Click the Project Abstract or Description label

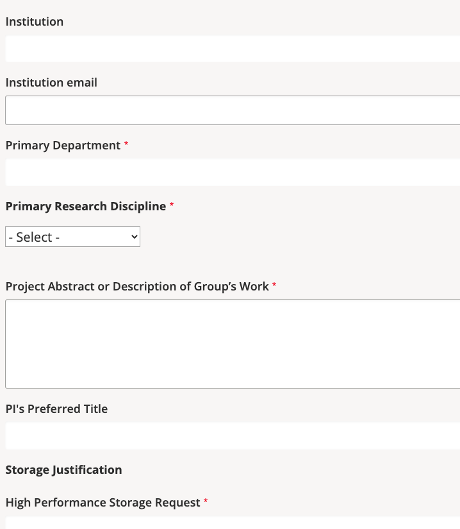pyautogui.click(x=137, y=287)
